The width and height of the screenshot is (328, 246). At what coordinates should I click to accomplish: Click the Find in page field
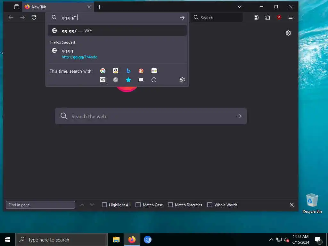click(40, 205)
